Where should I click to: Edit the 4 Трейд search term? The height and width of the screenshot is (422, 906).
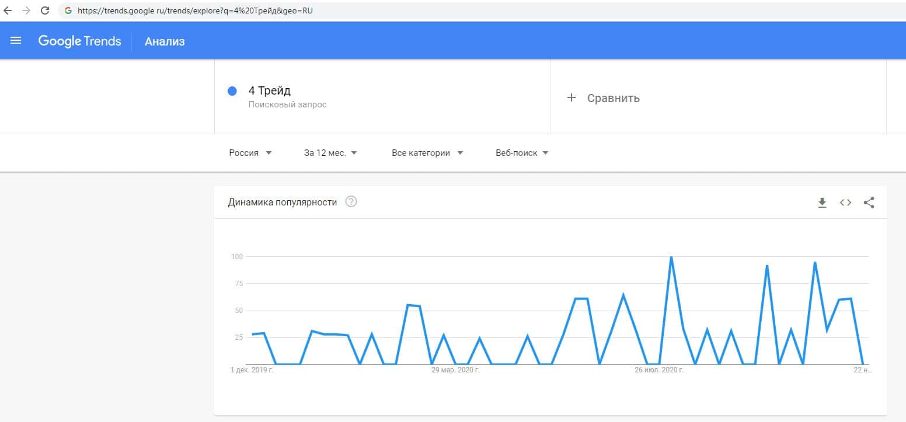click(x=270, y=91)
